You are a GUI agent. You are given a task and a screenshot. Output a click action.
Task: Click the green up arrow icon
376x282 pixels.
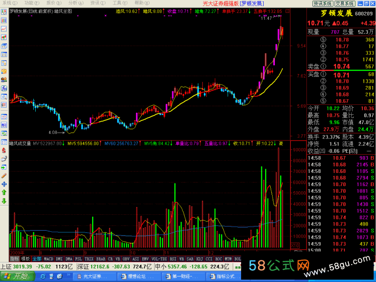[4, 192]
